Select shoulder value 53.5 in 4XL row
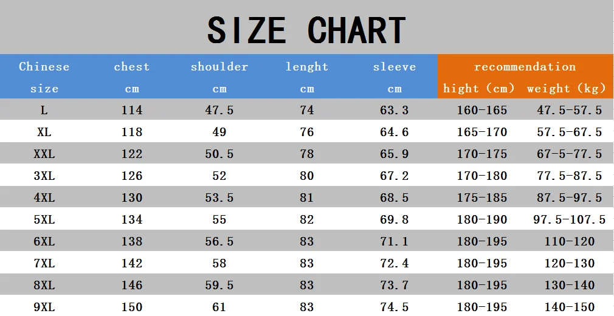This screenshot has height=316, width=614. point(219,197)
